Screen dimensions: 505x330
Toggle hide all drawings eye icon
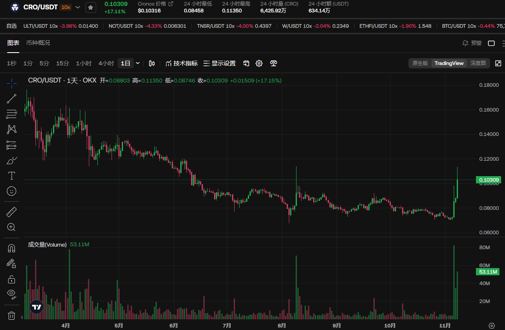12,294
